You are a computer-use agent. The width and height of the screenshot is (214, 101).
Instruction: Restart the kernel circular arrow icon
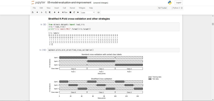[x=74, y=12]
